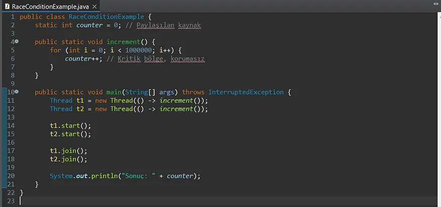Click 'println' on line 20
441x207 pixels.
104,176
